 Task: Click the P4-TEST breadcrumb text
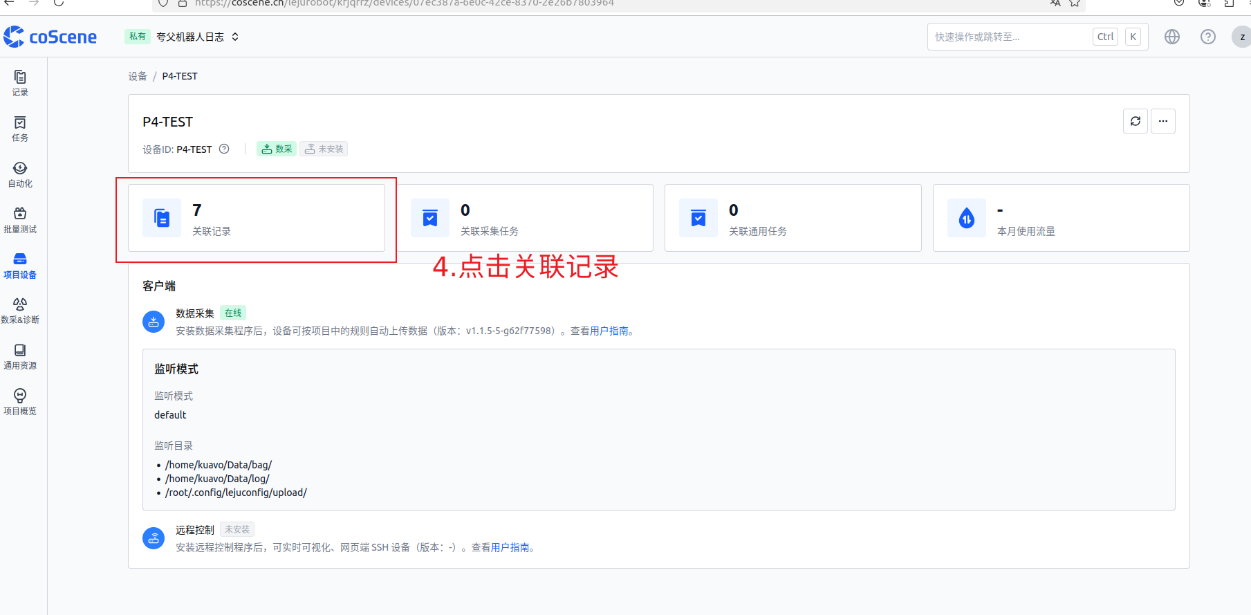180,76
